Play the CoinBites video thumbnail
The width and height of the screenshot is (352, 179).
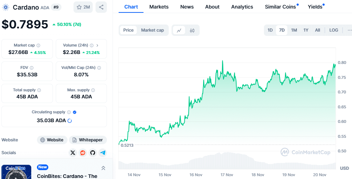coord(16,172)
